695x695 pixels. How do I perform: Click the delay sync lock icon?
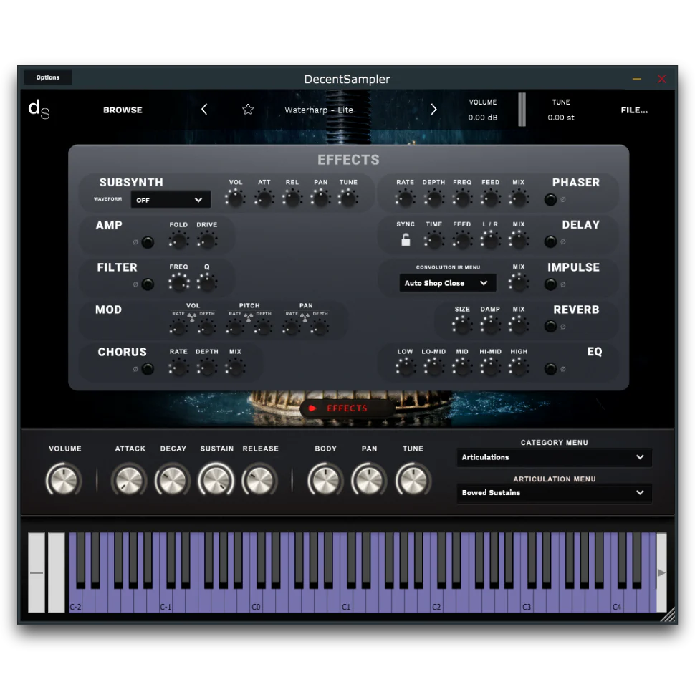[x=406, y=241]
